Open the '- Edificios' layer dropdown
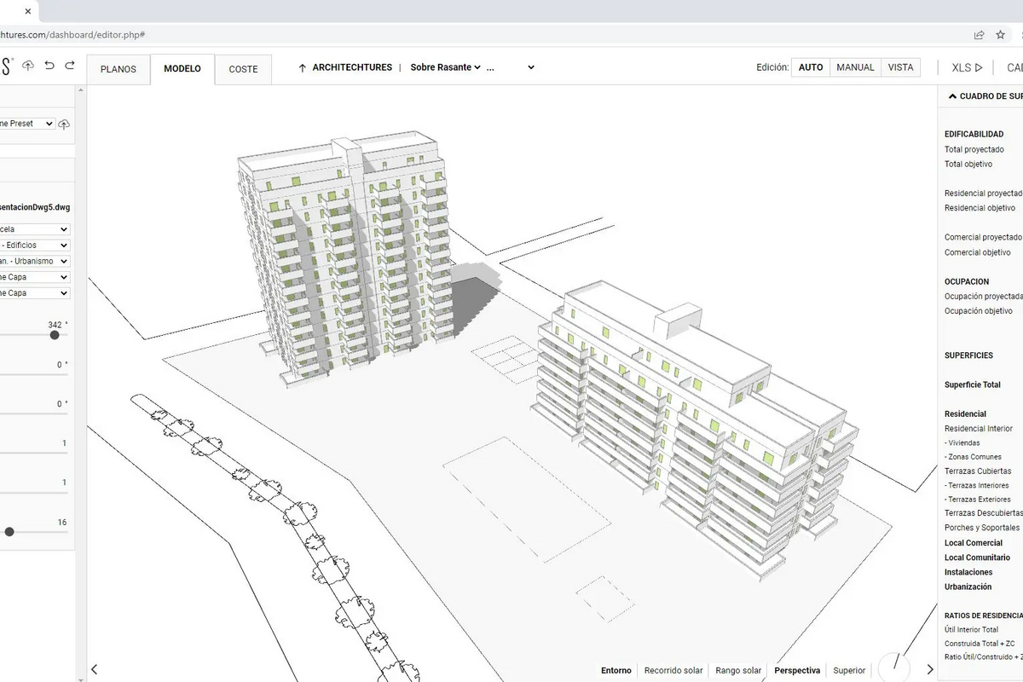1023x682 pixels. click(x=34, y=246)
